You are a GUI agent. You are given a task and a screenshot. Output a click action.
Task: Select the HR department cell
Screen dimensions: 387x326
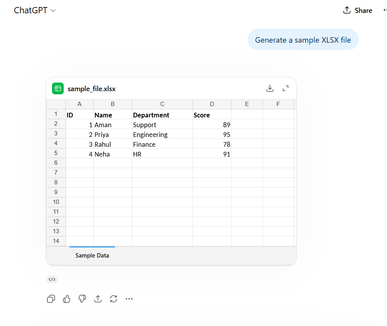point(162,154)
